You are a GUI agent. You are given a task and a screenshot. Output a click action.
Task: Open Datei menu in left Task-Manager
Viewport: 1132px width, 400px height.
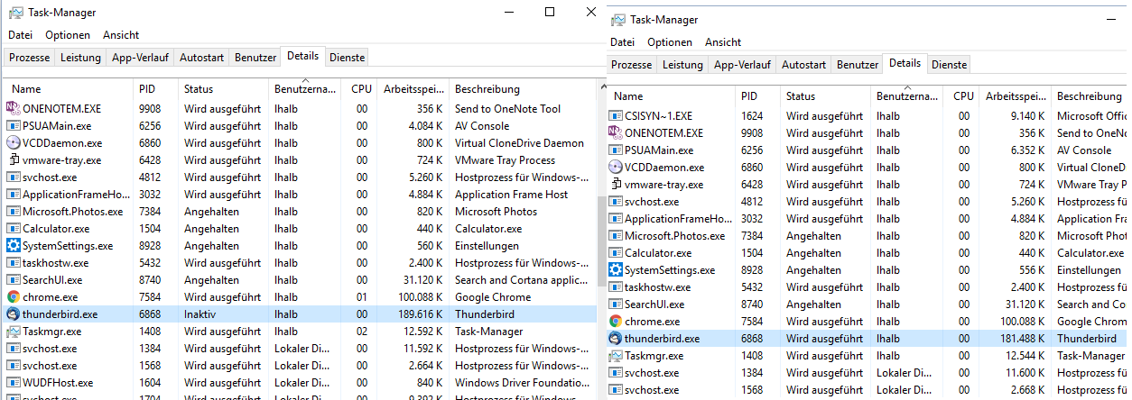20,35
